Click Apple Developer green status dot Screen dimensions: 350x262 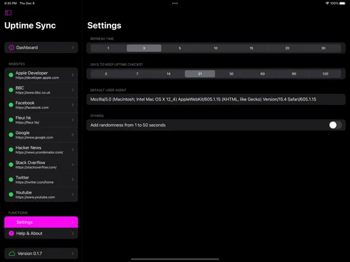tap(11, 75)
